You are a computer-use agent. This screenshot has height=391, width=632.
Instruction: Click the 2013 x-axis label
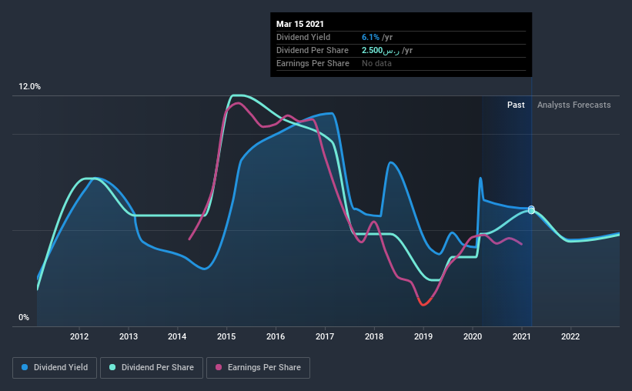[129, 336]
